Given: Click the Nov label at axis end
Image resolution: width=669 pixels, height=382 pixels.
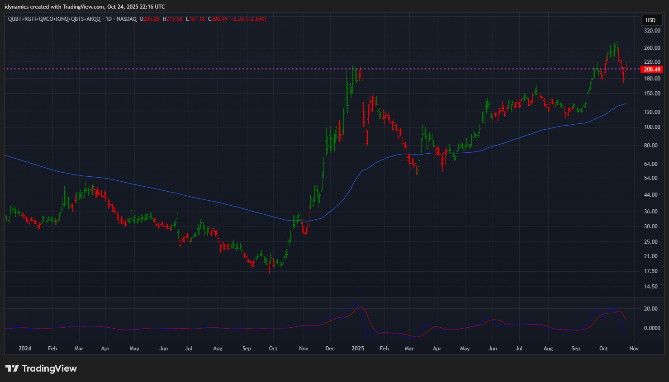Looking at the screenshot, I should pos(634,349).
